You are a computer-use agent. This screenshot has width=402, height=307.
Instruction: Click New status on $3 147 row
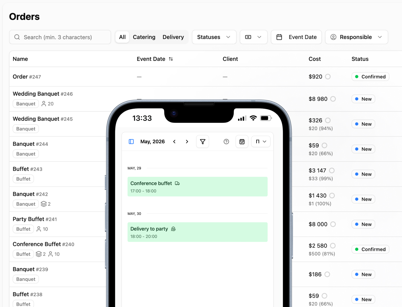[x=363, y=174]
